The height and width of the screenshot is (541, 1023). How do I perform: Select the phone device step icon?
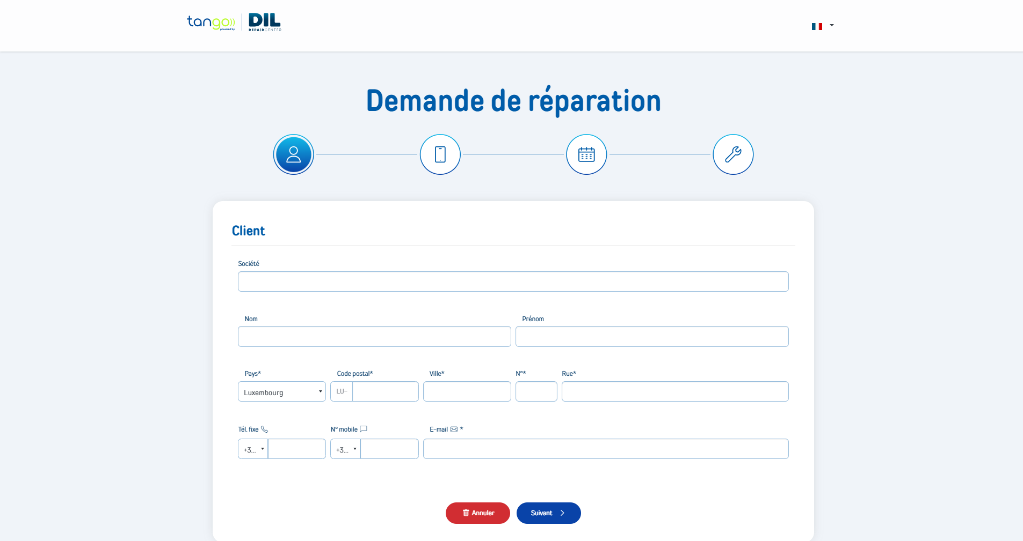[440, 154]
